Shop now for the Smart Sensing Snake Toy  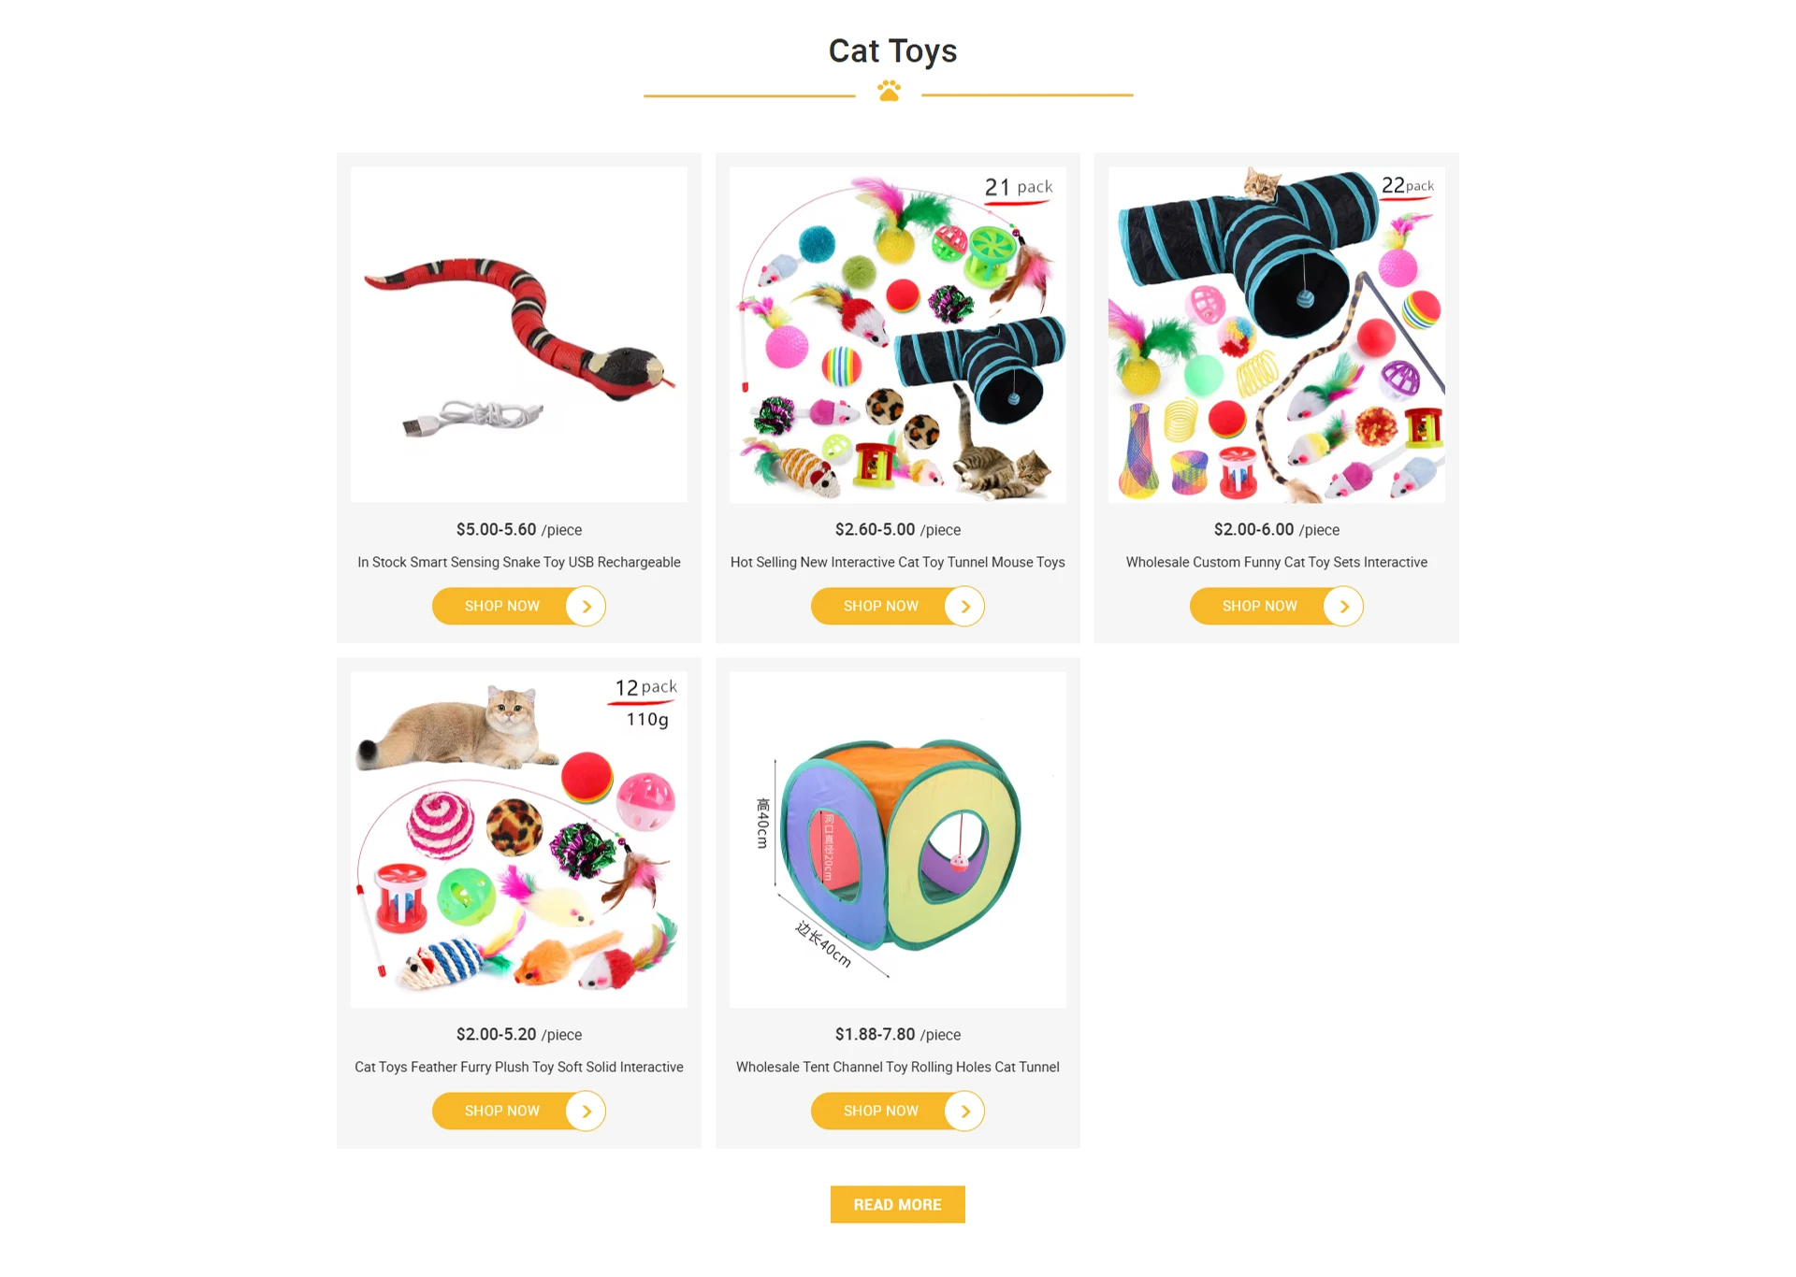pyautogui.click(x=519, y=607)
